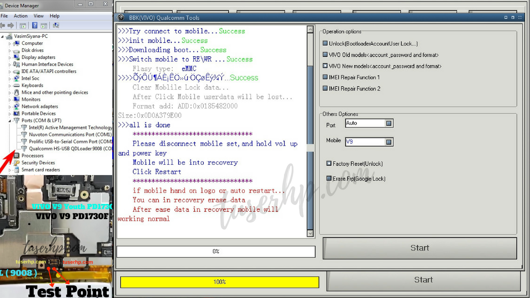Click port icon beside Nuvoton Communications Port
530x298 pixels.
[x=24, y=134]
